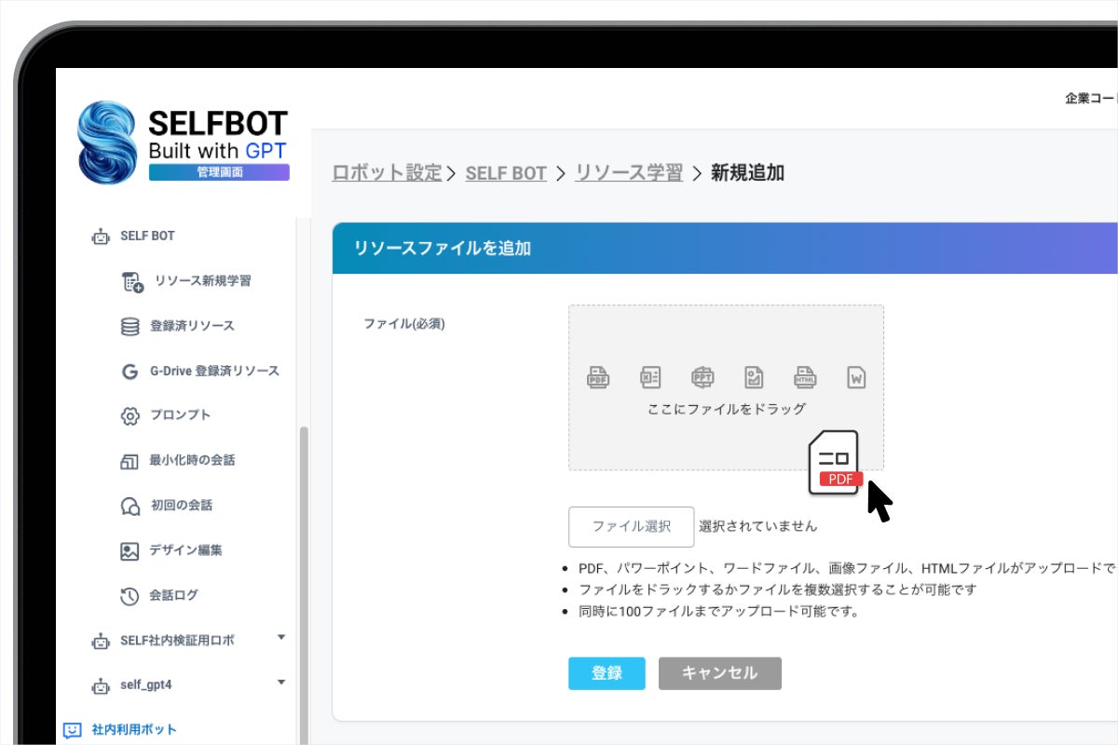Click the リソースファイルを追加 header

pyautogui.click(x=443, y=249)
